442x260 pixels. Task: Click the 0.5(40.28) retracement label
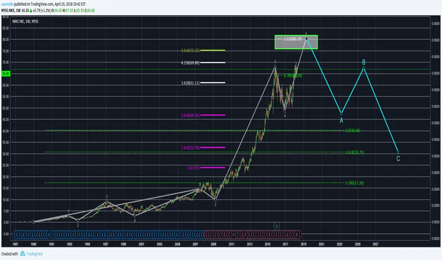coord(353,130)
